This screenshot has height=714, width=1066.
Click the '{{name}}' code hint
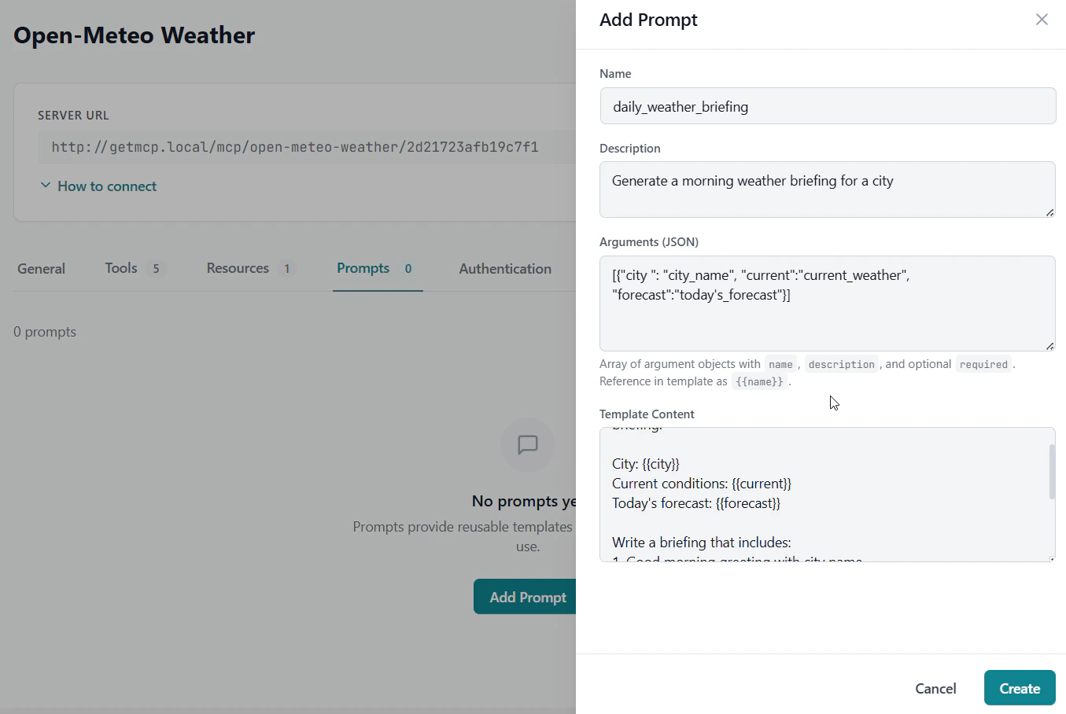point(759,381)
